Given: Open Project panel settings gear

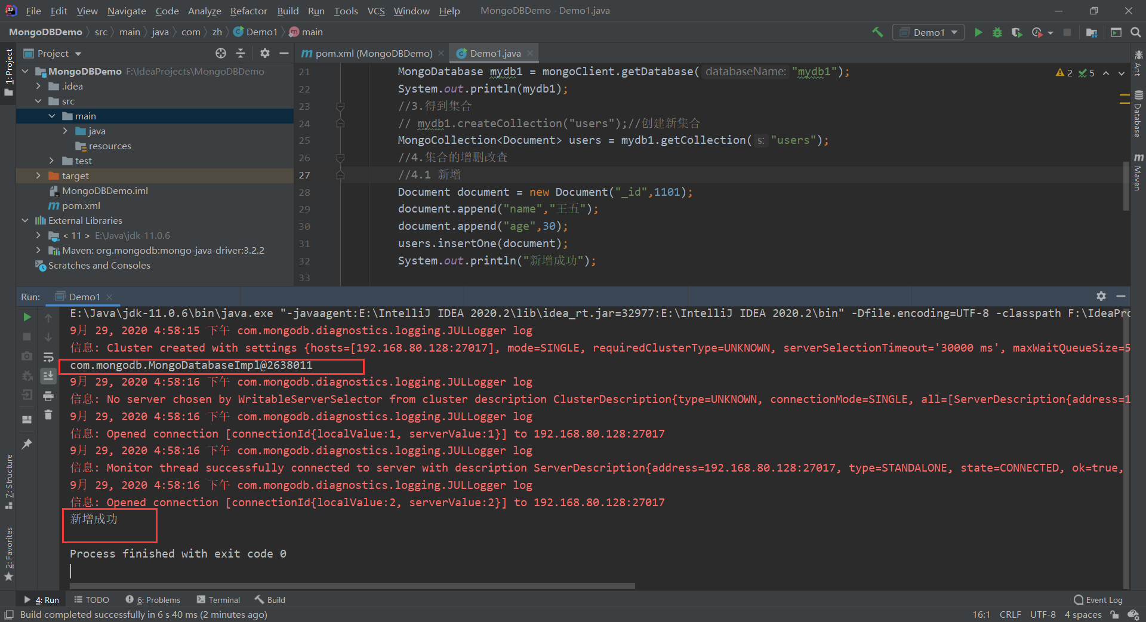Looking at the screenshot, I should pos(265,53).
